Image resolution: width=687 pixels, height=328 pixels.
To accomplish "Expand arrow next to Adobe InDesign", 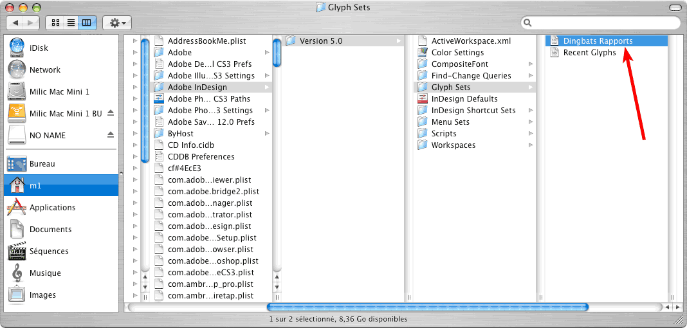I will coord(267,87).
